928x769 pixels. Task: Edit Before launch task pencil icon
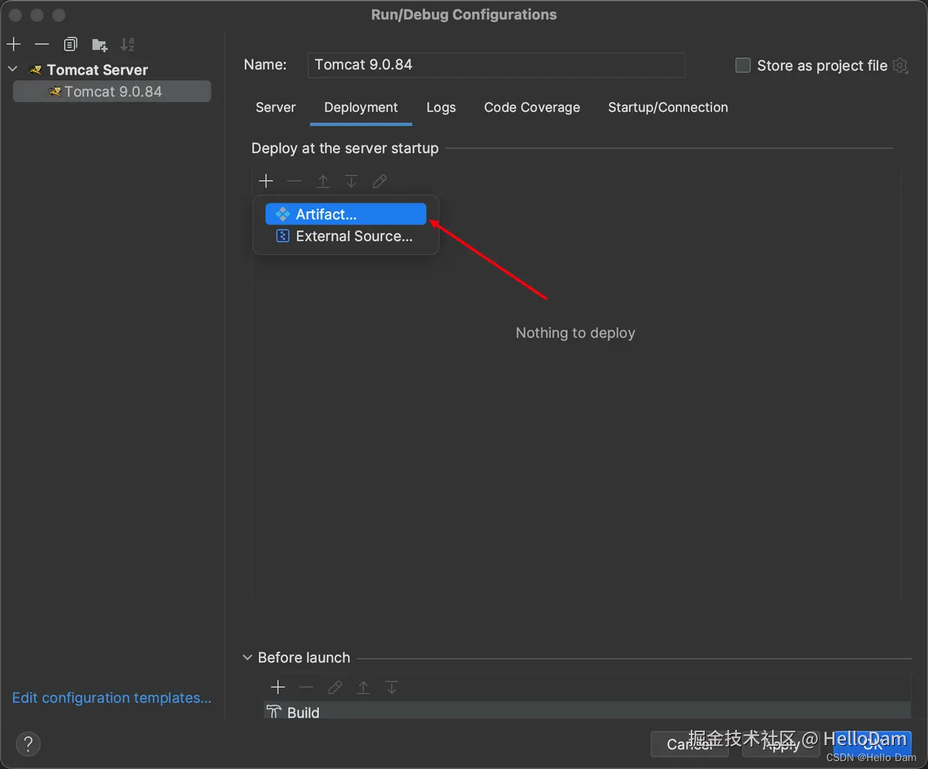click(x=335, y=687)
